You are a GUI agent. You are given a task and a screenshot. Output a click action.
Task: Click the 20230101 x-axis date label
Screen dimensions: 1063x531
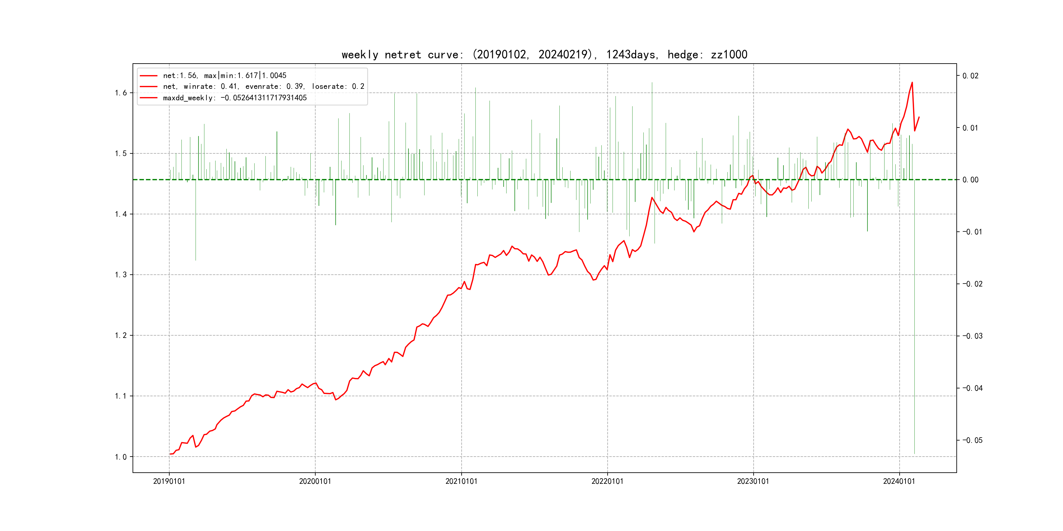[753, 481]
